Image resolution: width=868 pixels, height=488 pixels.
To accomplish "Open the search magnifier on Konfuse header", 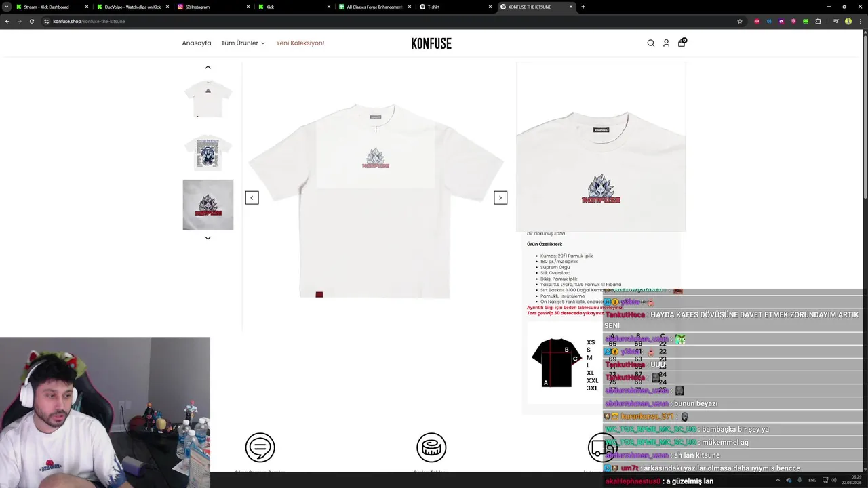I will point(650,43).
